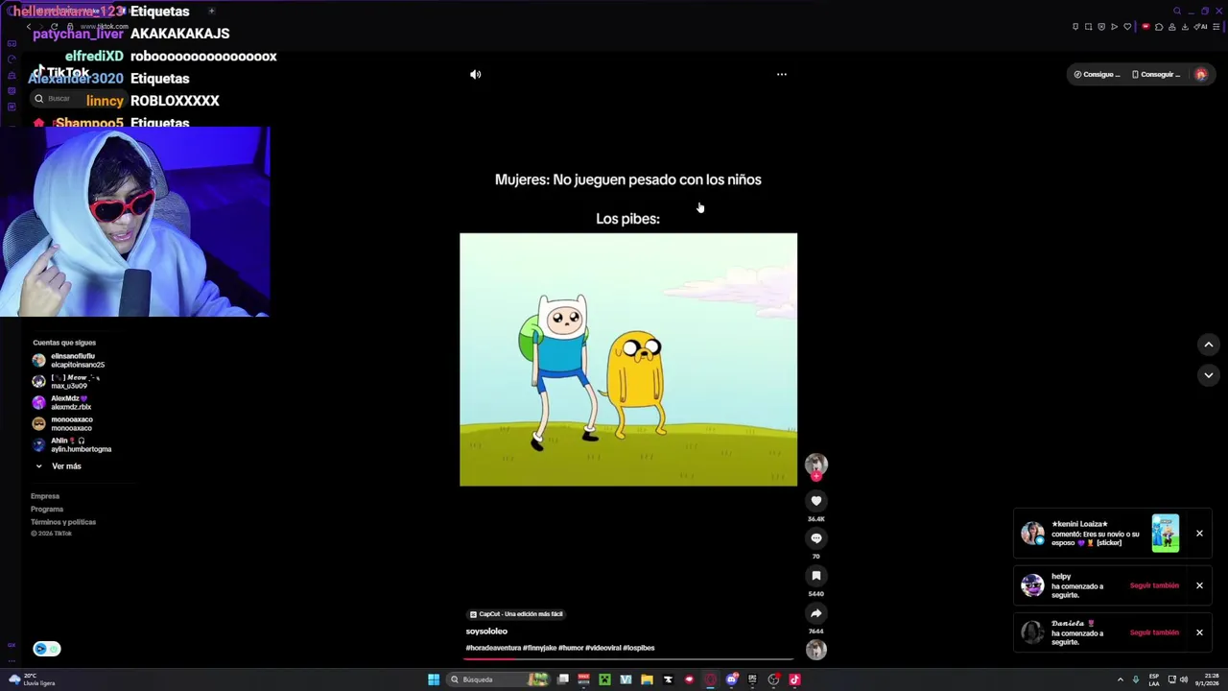Image resolution: width=1228 pixels, height=691 pixels.
Task: Open the TikTok app icon in the taskbar
Action: [794, 679]
